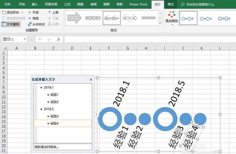The height and width of the screenshot is (154, 236).
Task: Open the Formulas (公式) tab
Action: coord(67,4)
